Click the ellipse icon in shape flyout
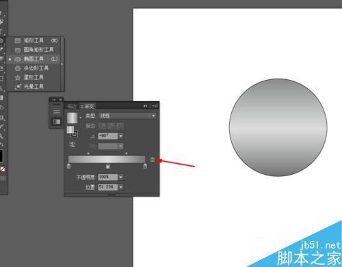 pos(18,59)
